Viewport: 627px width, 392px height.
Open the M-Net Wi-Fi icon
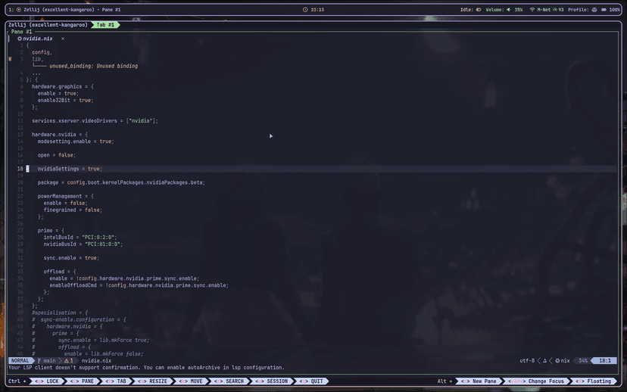tap(532, 10)
